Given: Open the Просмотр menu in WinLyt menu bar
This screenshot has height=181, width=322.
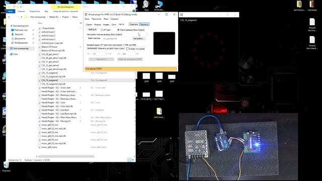Looking at the screenshot, I should [x=96, y=19].
